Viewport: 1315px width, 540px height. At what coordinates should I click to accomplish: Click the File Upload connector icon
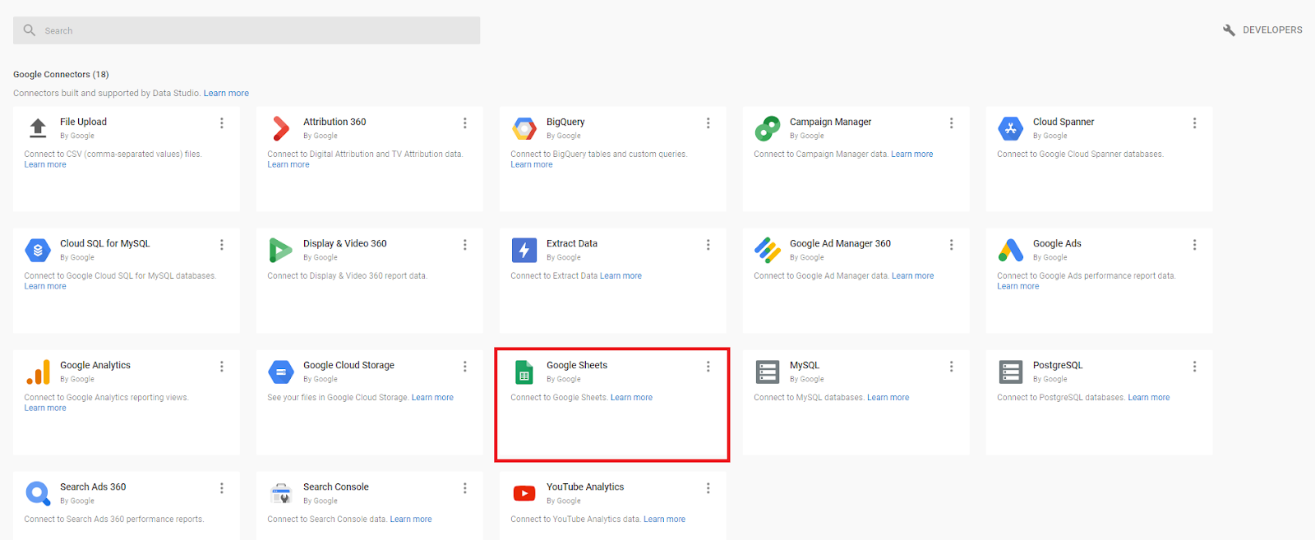(x=38, y=128)
